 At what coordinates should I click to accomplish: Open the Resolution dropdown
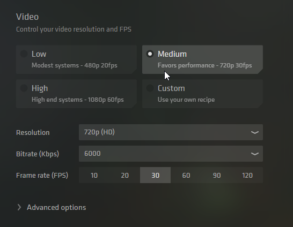point(171,132)
